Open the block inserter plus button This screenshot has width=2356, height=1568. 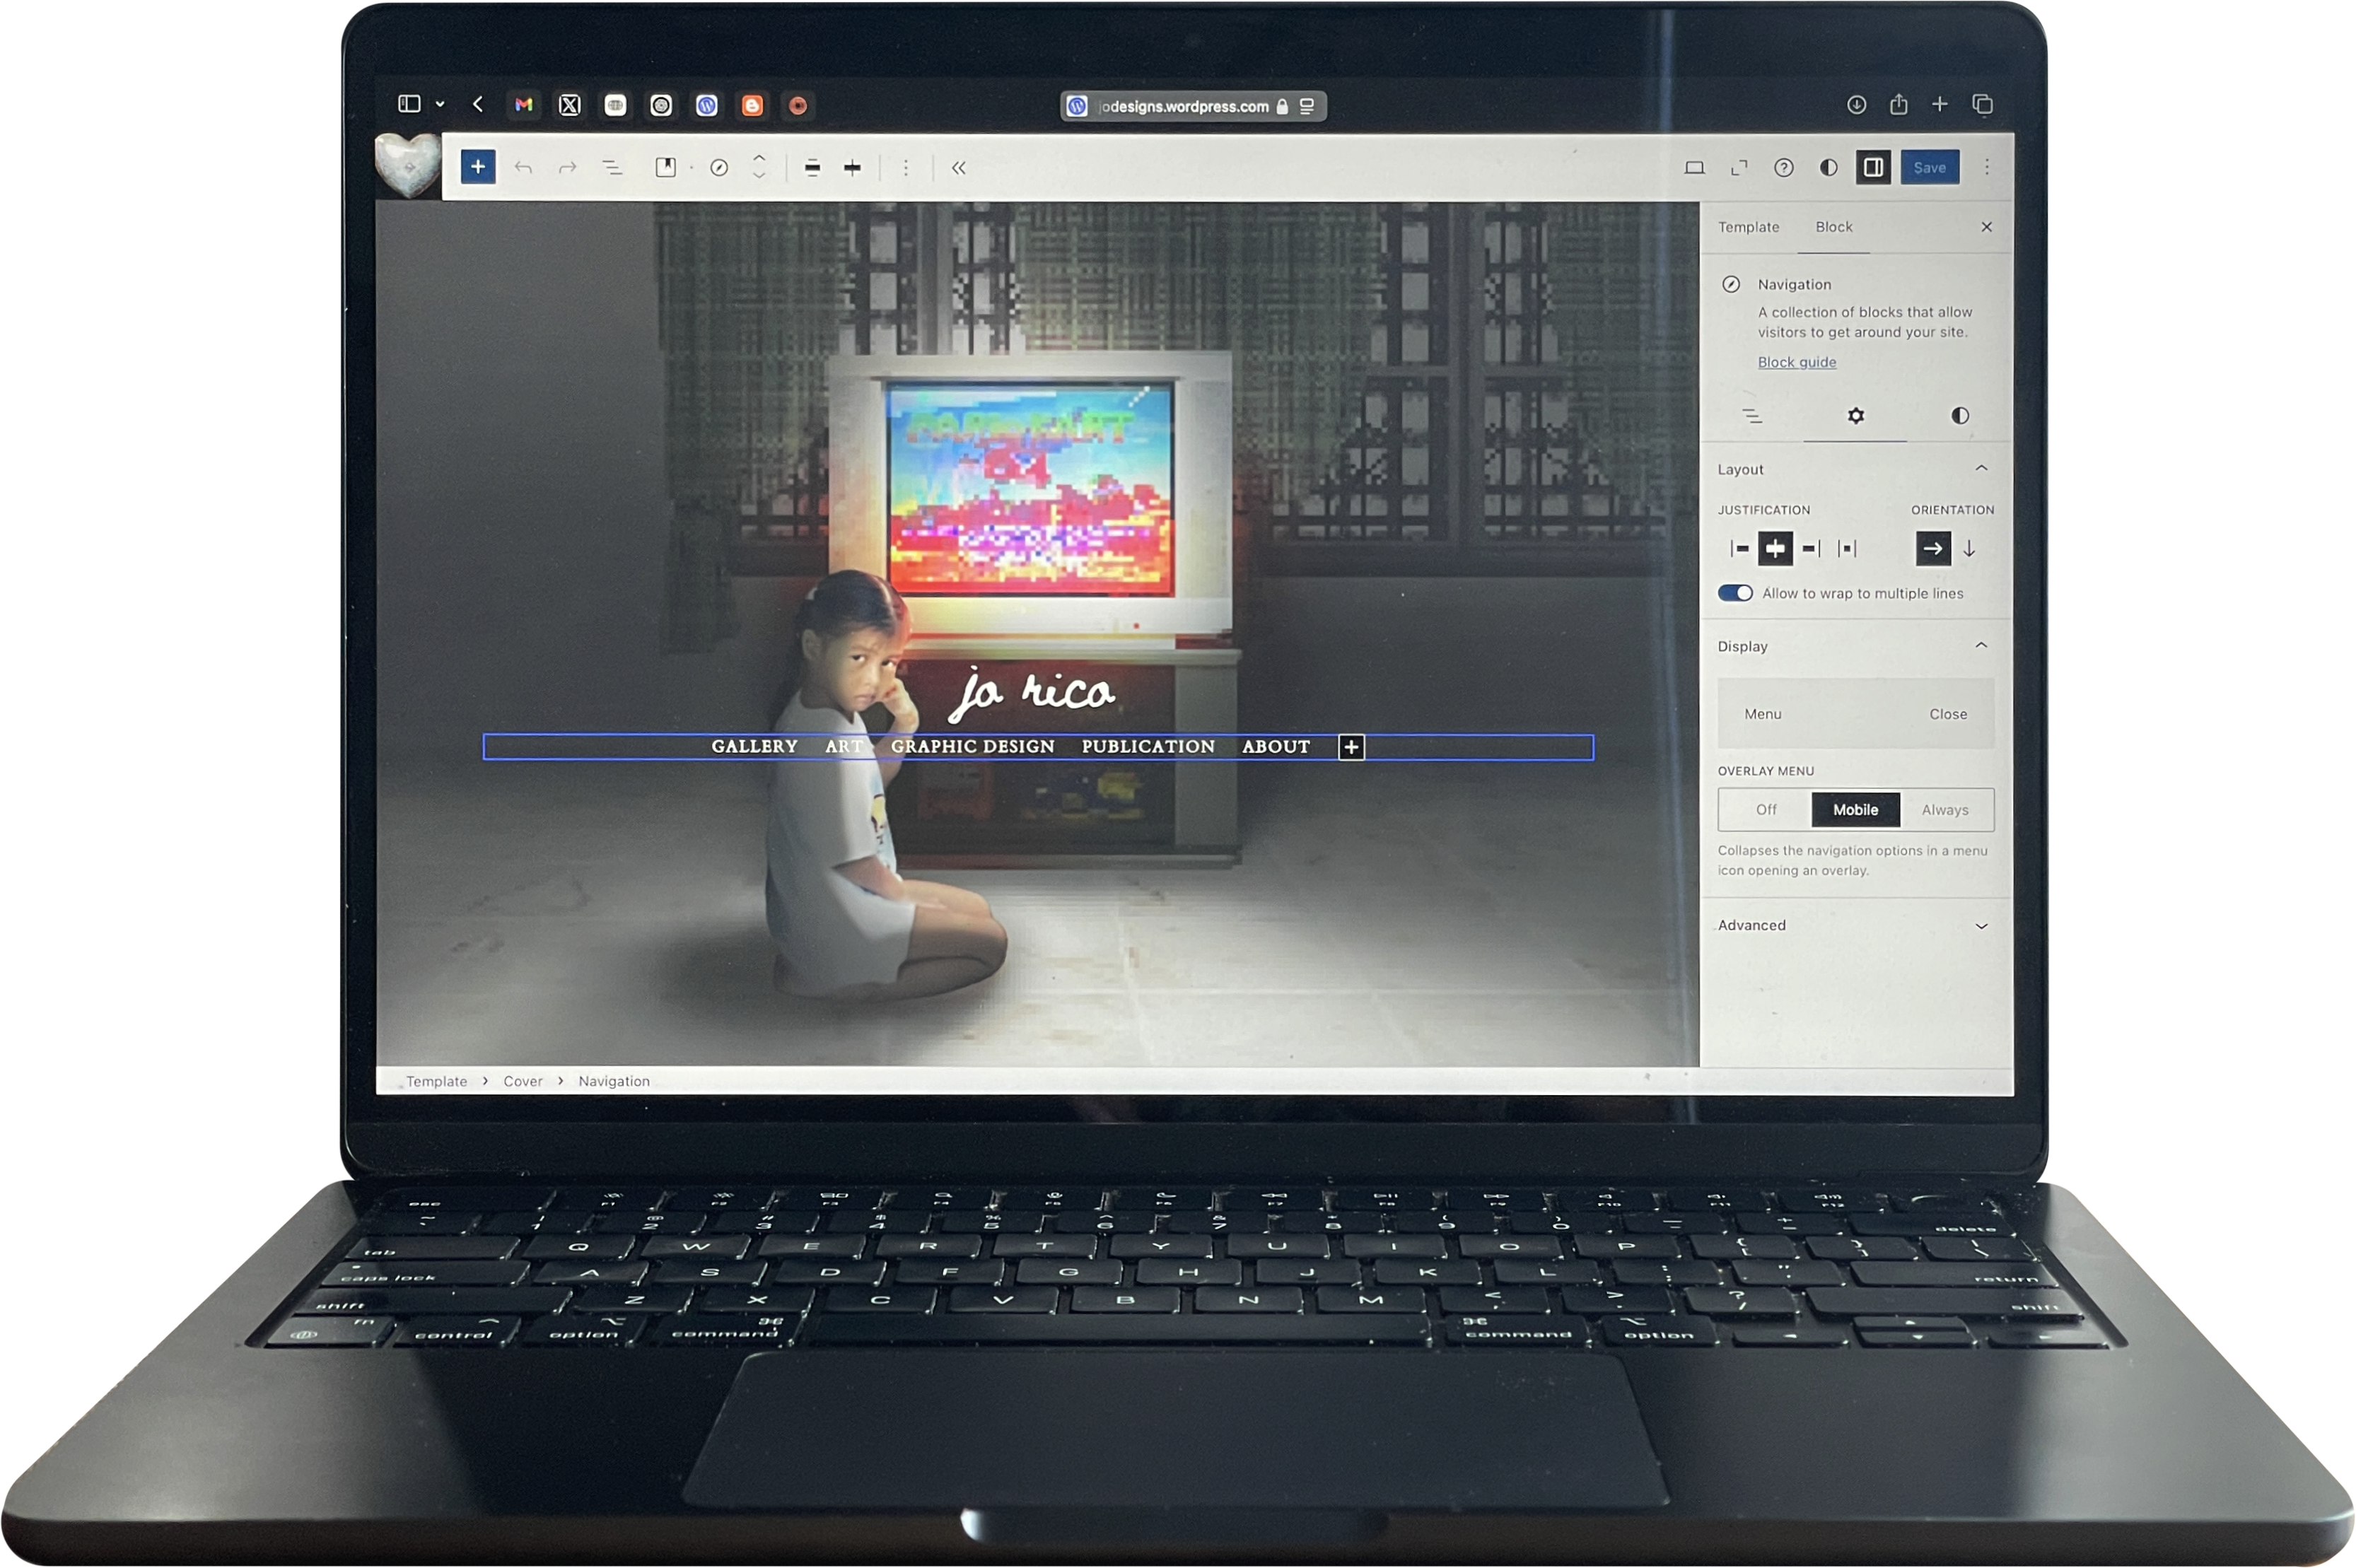tap(478, 167)
